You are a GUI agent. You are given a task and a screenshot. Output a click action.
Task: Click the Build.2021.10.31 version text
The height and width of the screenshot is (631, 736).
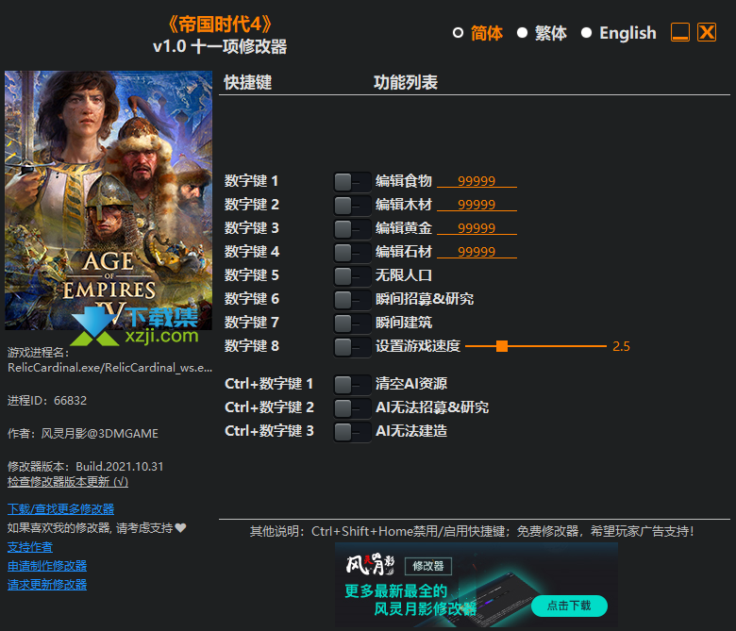(x=120, y=466)
